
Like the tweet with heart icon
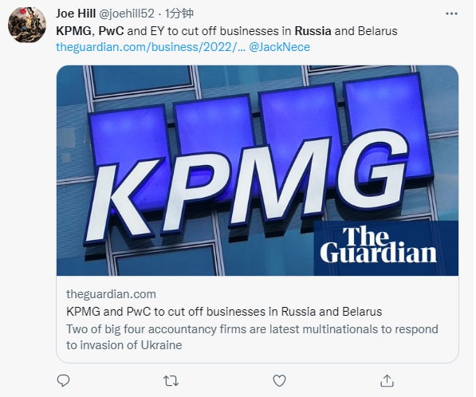[279, 380]
